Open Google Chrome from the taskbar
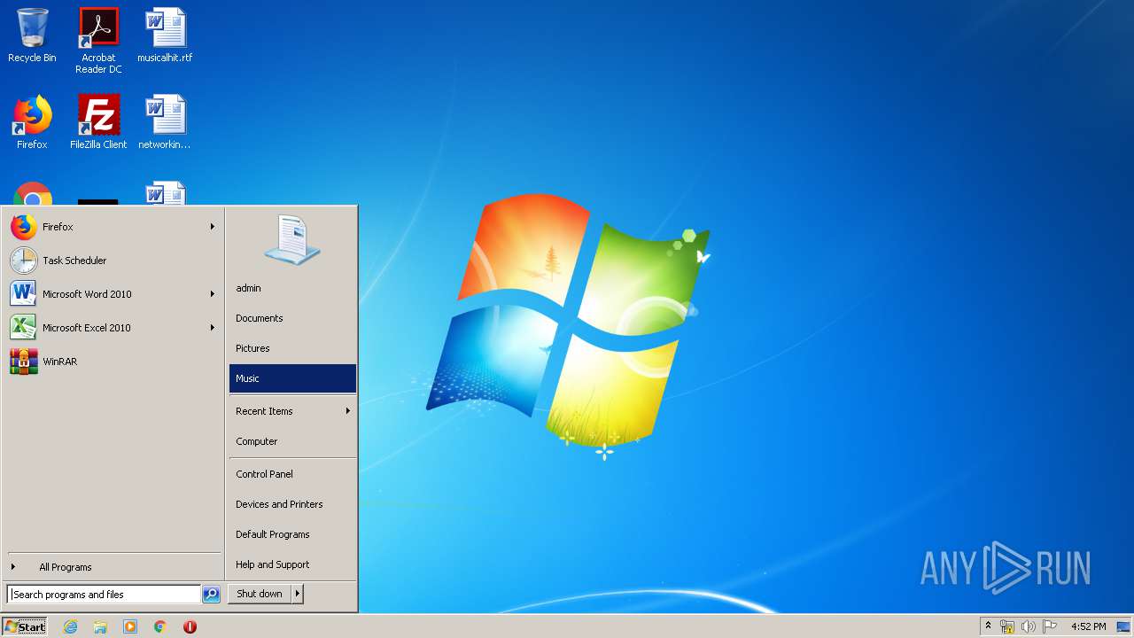Image resolution: width=1134 pixels, height=638 pixels. (x=160, y=626)
